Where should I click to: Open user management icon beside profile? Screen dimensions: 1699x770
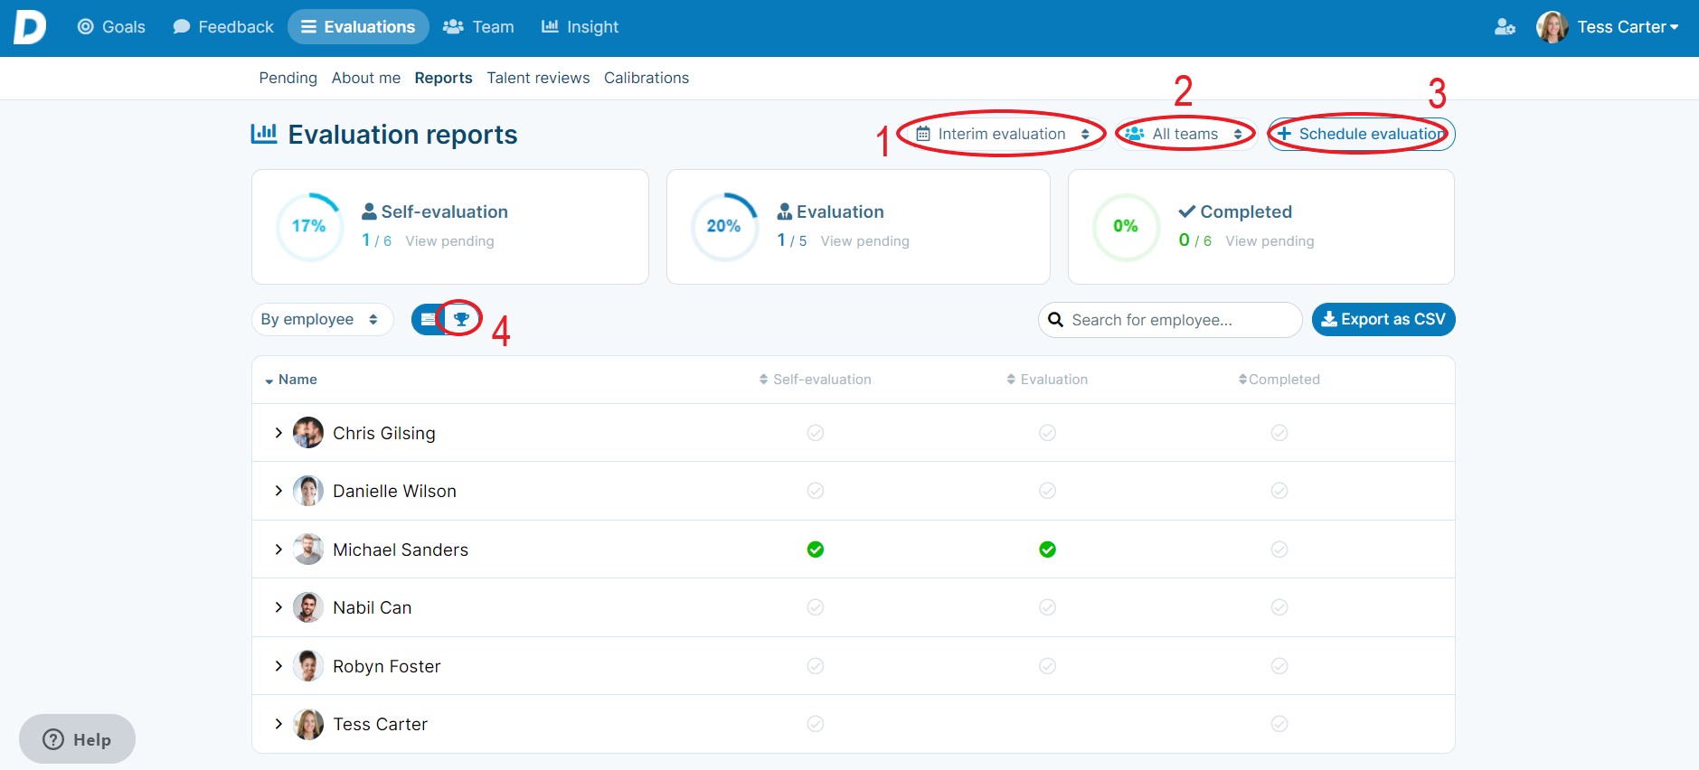tap(1504, 27)
